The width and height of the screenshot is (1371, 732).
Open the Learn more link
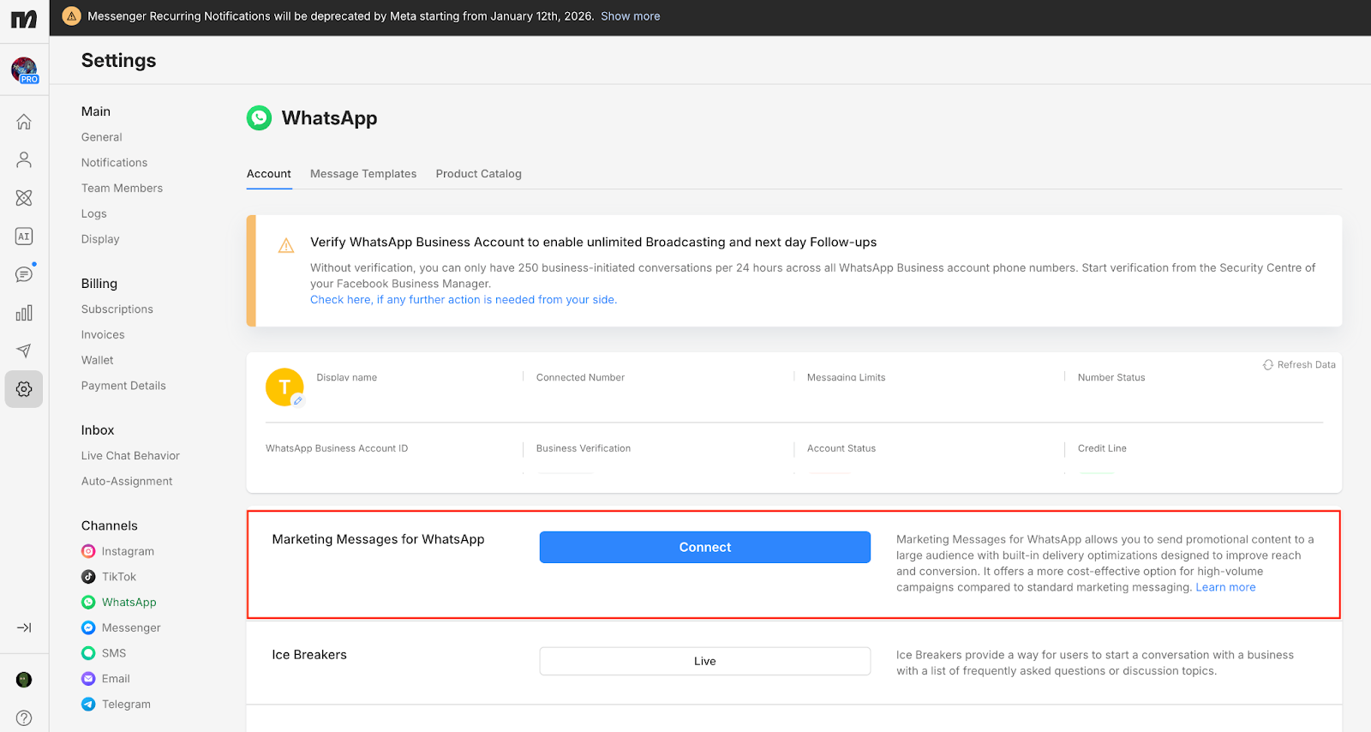[1225, 587]
